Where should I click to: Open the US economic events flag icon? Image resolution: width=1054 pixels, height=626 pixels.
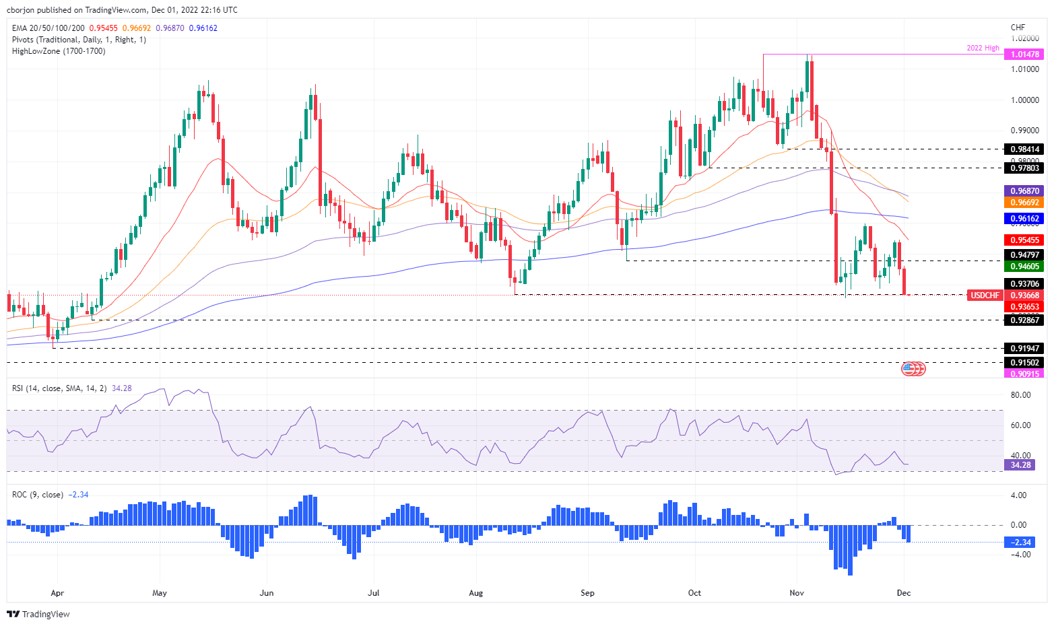[913, 368]
